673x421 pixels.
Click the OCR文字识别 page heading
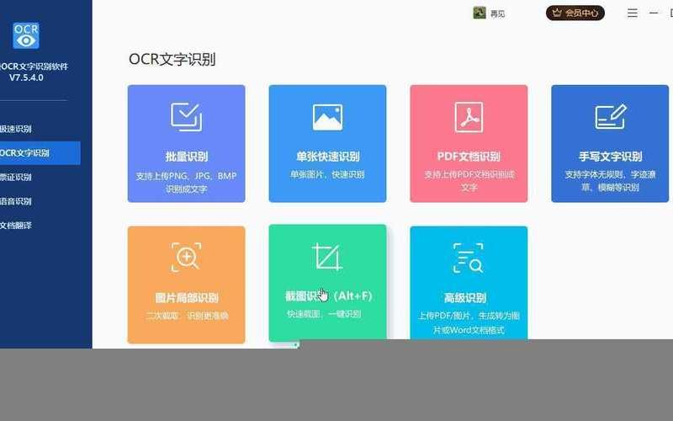point(172,59)
